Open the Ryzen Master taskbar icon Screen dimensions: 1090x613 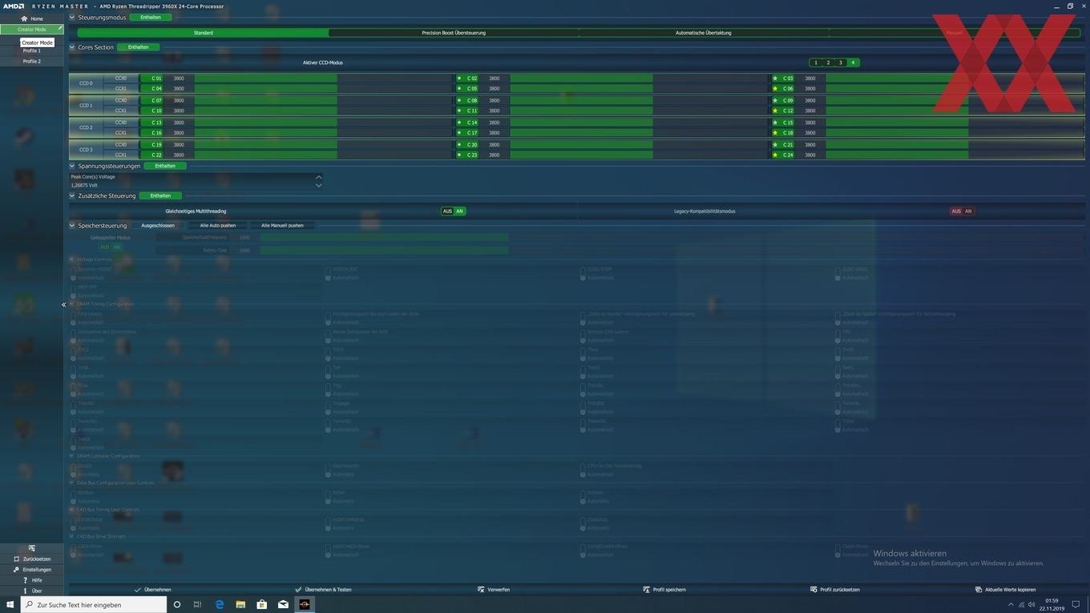(305, 604)
